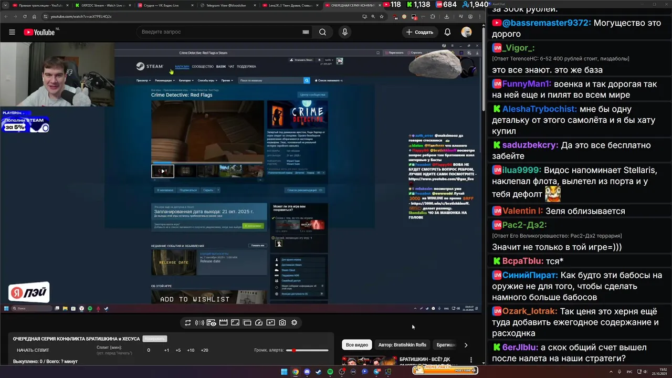Click split minutes input field

149,350
